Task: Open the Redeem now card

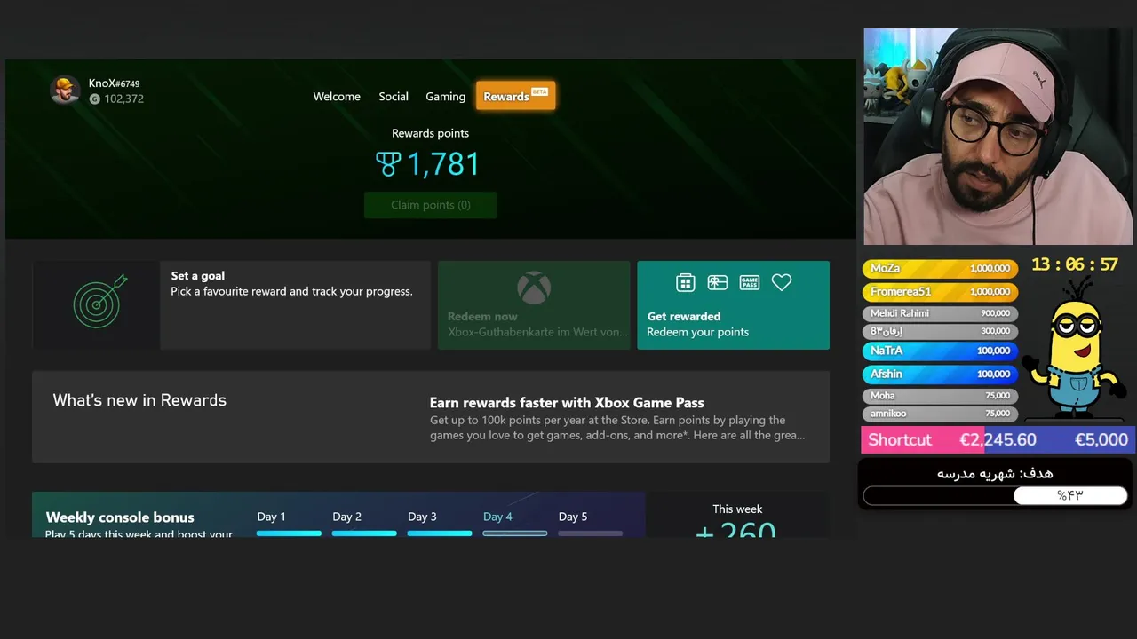Action: point(534,304)
